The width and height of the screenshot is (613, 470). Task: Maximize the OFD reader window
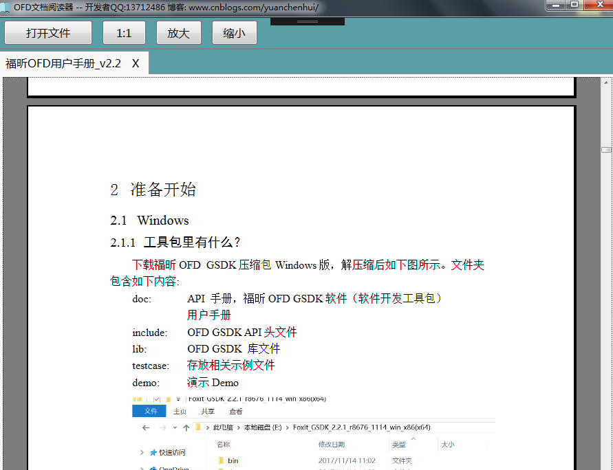tap(574, 5)
